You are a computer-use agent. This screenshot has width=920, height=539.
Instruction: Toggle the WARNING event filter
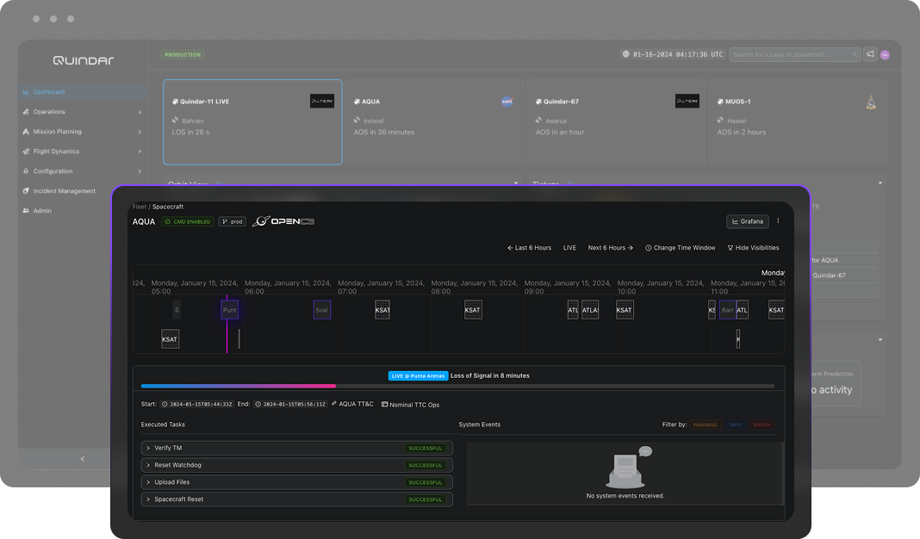click(706, 424)
